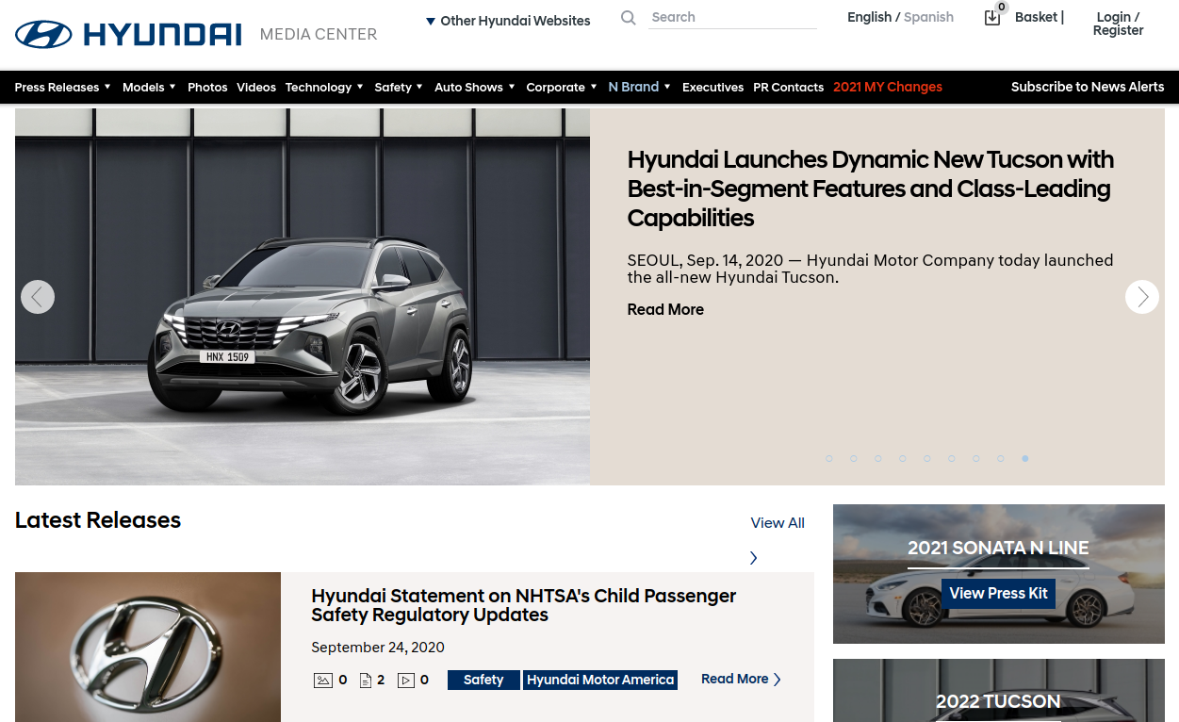
Task: Open the Press Releases menu
Action: [63, 88]
